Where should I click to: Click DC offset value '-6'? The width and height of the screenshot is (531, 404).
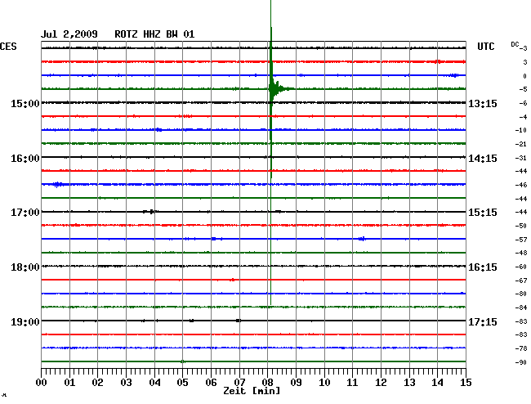pyautogui.click(x=523, y=103)
